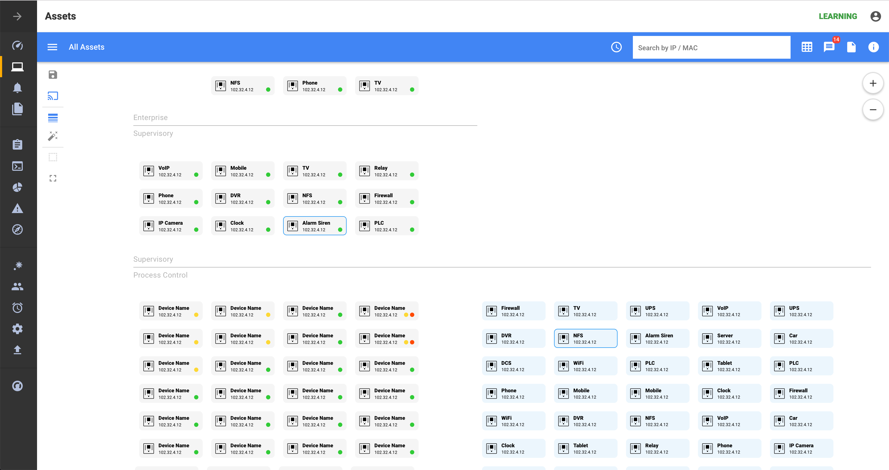Select the Phone card in the top row
The width and height of the screenshot is (889, 470).
[315, 86]
